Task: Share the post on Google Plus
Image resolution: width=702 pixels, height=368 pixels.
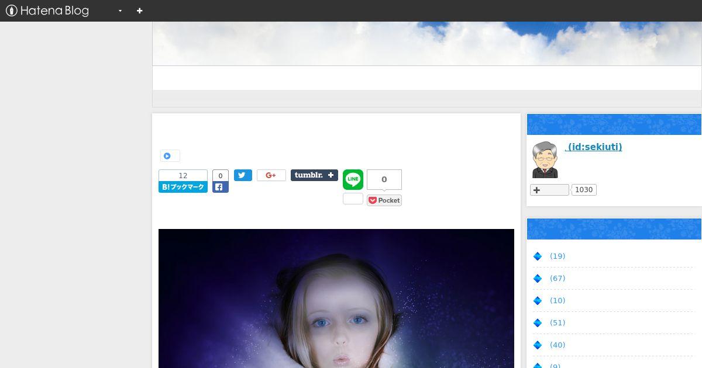Action: (x=271, y=175)
